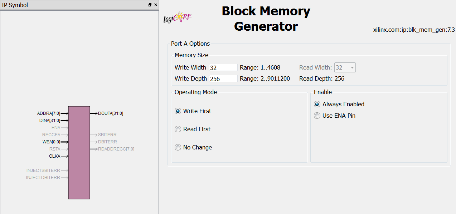Click the Block Memory Generator title
The height and width of the screenshot is (214, 456).
[266, 19]
